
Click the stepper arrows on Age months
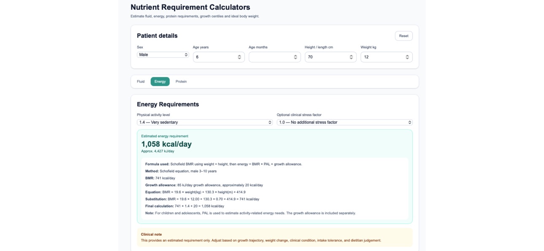[x=295, y=57]
